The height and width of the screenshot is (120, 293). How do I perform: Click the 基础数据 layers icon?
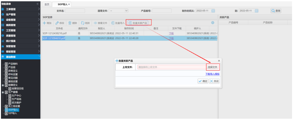click(3, 57)
